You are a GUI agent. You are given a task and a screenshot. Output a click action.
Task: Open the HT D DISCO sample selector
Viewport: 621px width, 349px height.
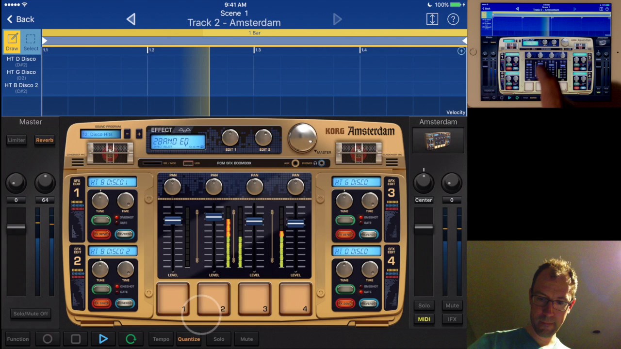click(357, 252)
